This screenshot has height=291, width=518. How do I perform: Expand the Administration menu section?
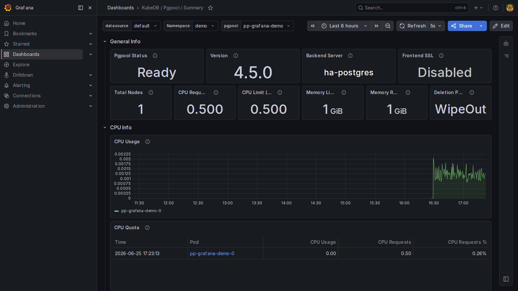point(91,106)
